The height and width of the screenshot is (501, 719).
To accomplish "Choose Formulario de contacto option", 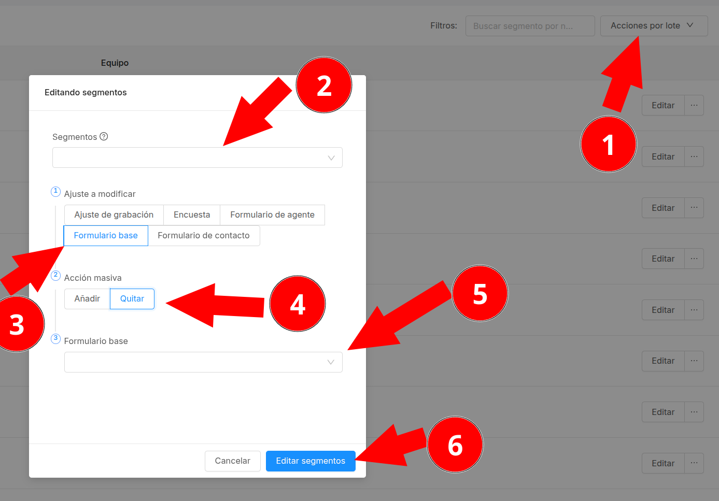I will 203,236.
